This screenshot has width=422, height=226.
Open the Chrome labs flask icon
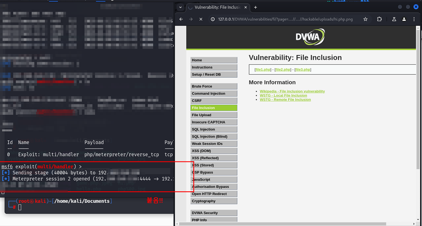[394, 19]
